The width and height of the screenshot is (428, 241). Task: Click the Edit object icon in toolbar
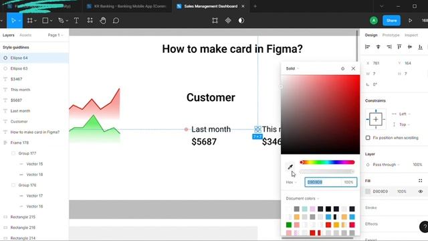pos(215,21)
